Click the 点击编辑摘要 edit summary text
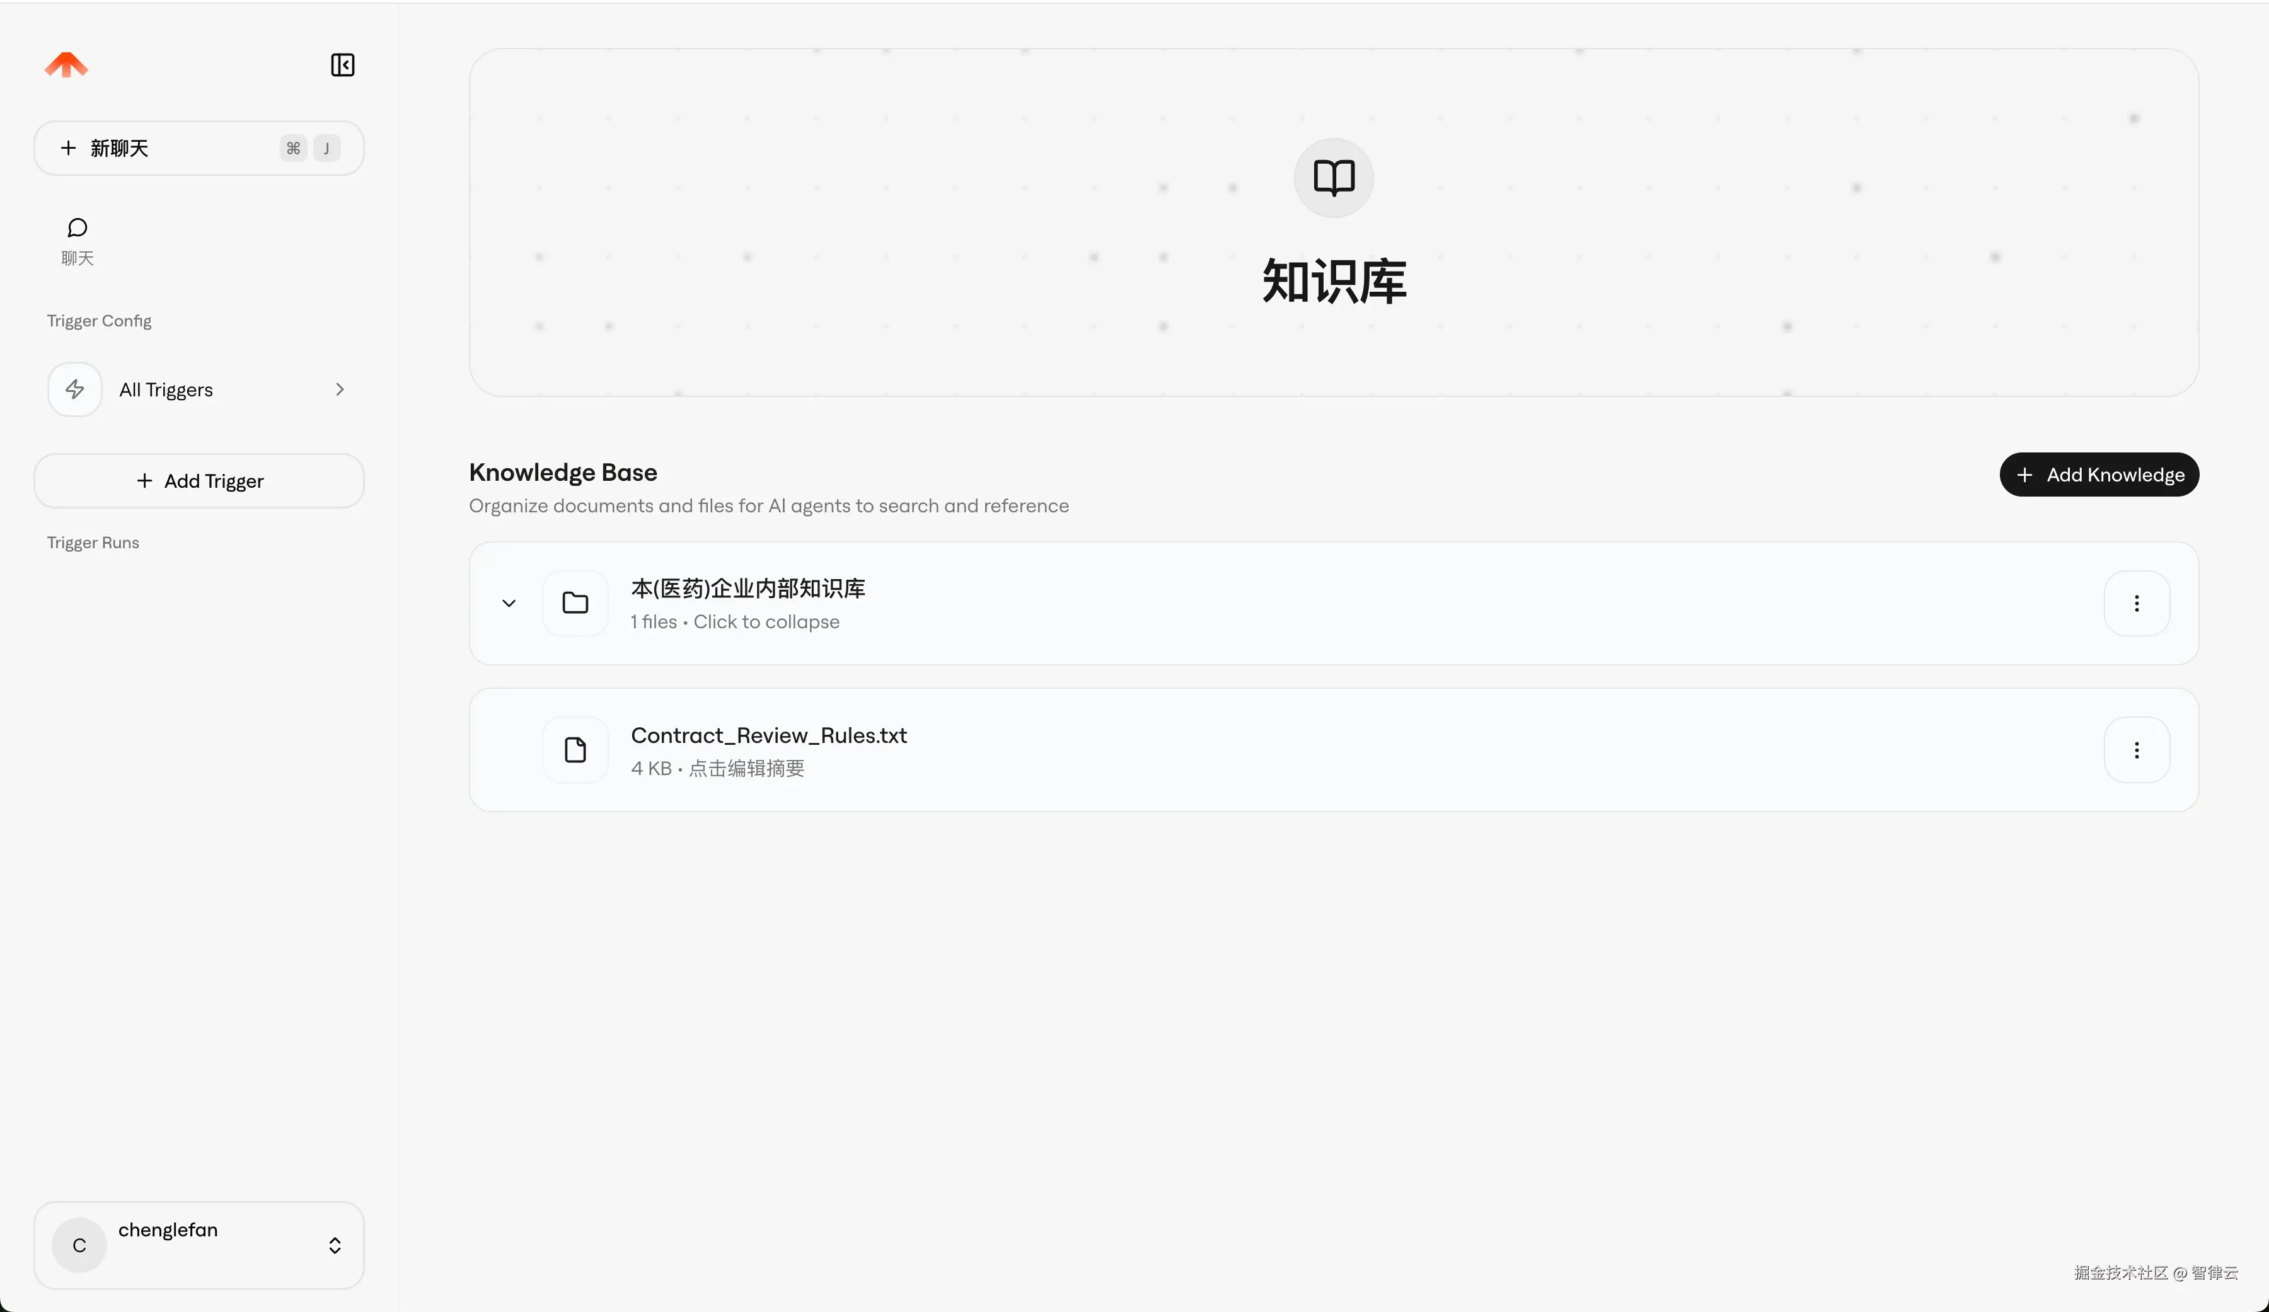The width and height of the screenshot is (2269, 1312). pos(746,768)
